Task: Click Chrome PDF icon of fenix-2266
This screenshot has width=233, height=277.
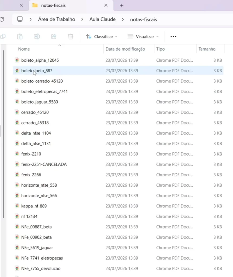Action: [17, 174]
